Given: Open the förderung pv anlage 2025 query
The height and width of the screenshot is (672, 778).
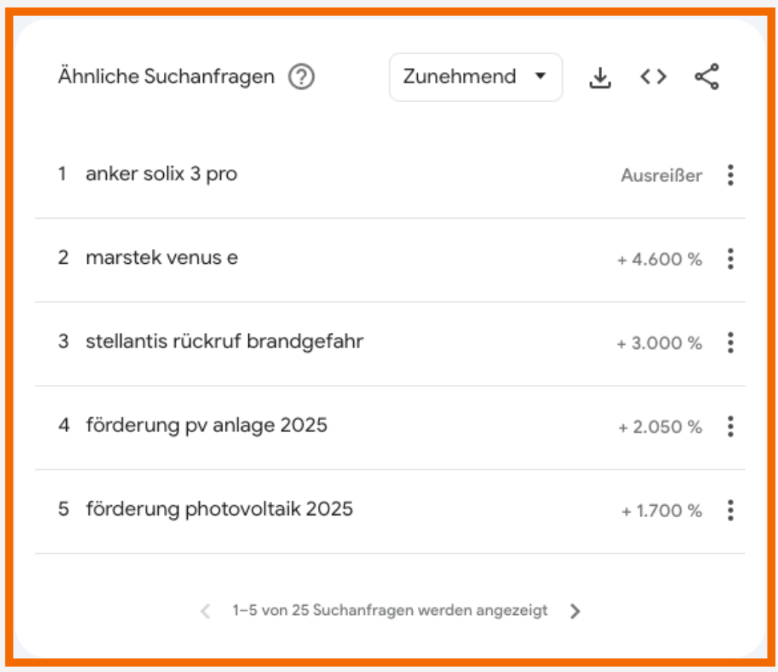Looking at the screenshot, I should (x=207, y=425).
